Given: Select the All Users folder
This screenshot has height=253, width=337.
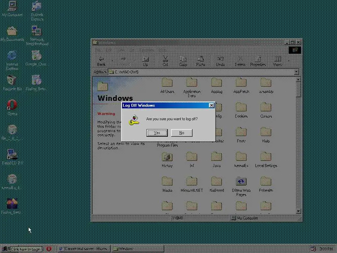Looking at the screenshot, I should point(167,86).
